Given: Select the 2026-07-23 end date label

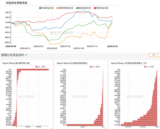Looking at the screenshot, I should 112,46.
